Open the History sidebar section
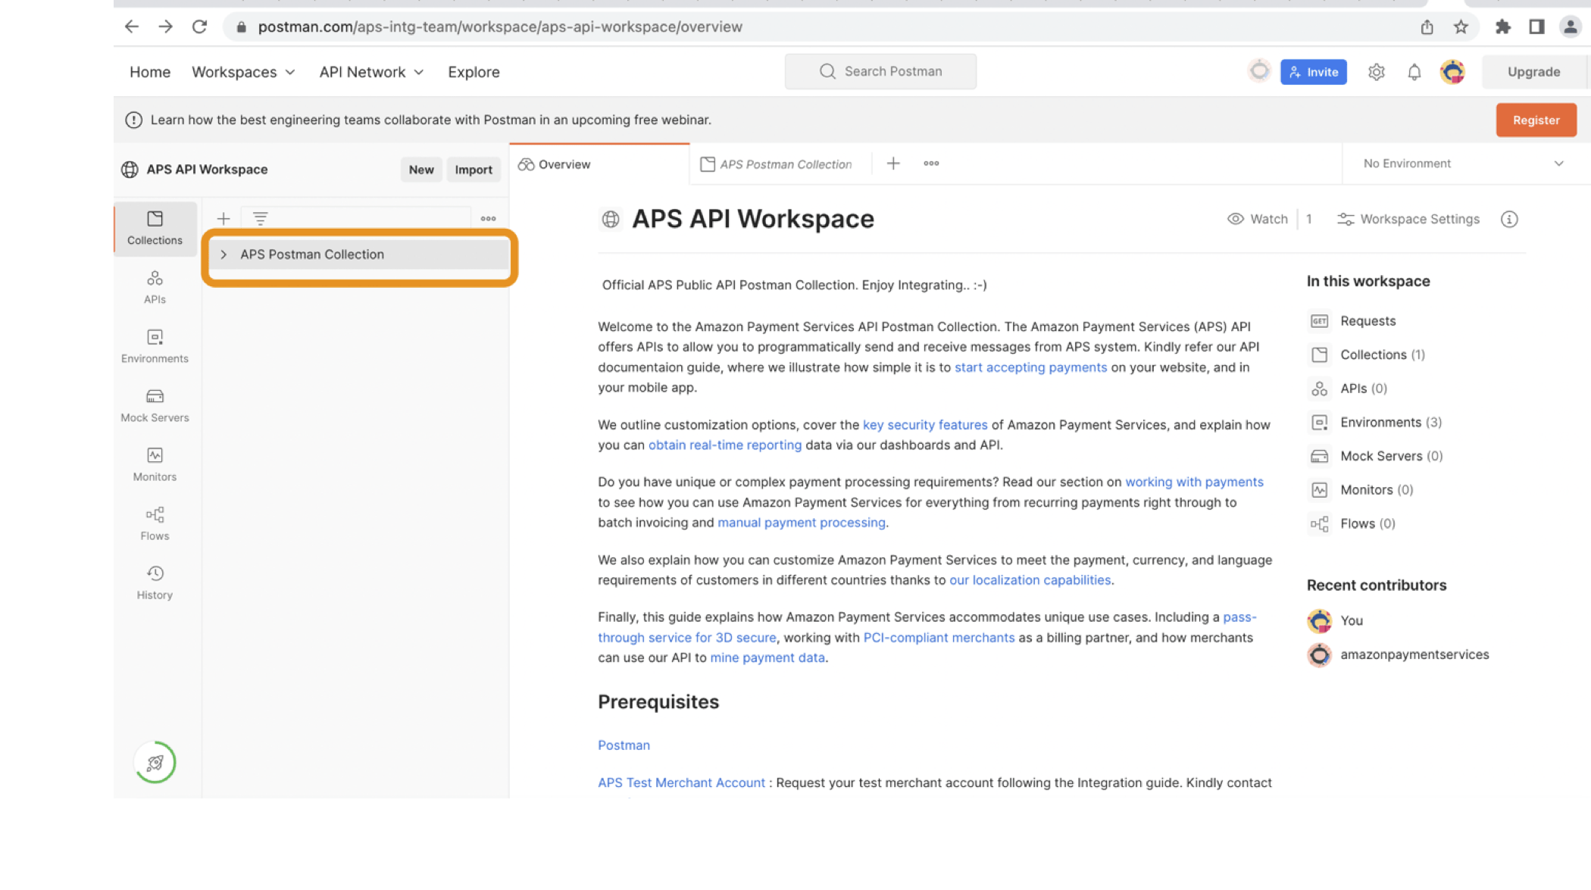The image size is (1591, 890). tap(155, 582)
